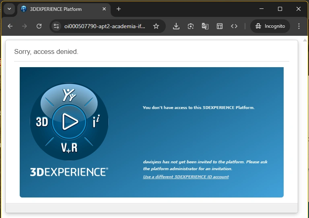Maximize the browser window

coord(280,9)
